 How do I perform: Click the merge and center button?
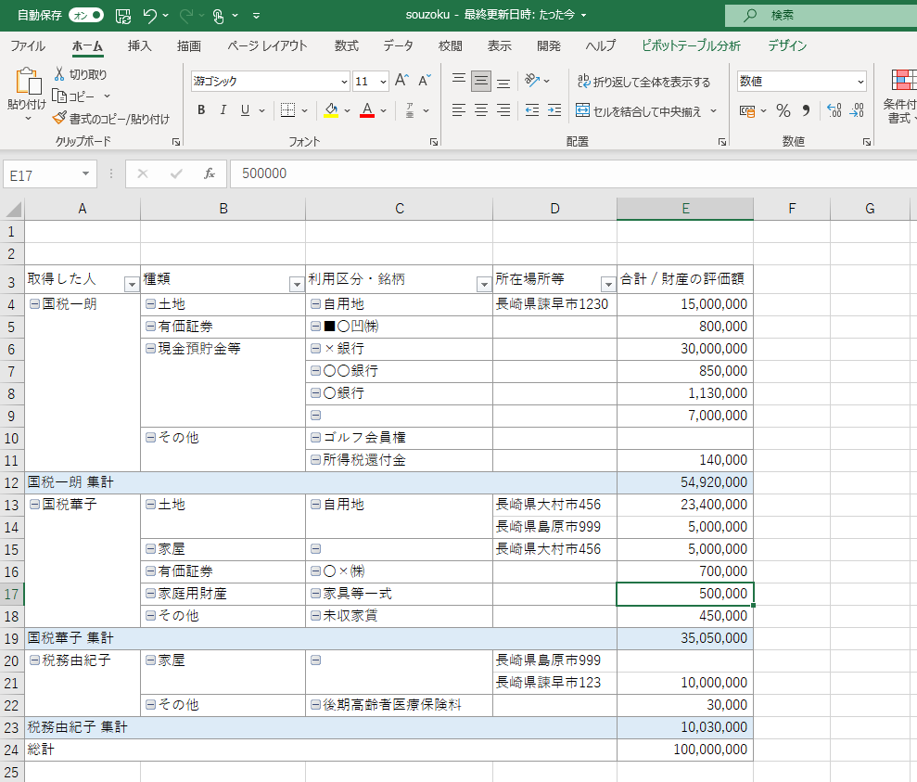pyautogui.click(x=640, y=110)
